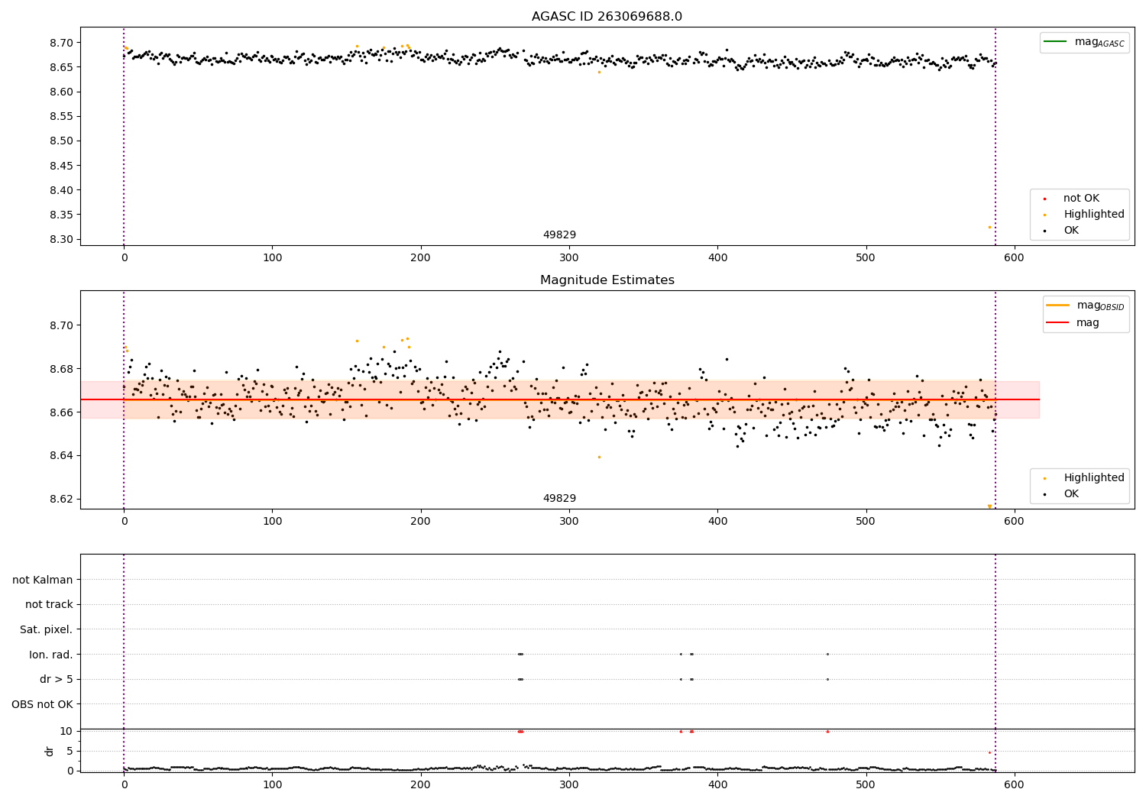Click the "dr" y-axis label
1146x802 pixels.
(x=50, y=751)
